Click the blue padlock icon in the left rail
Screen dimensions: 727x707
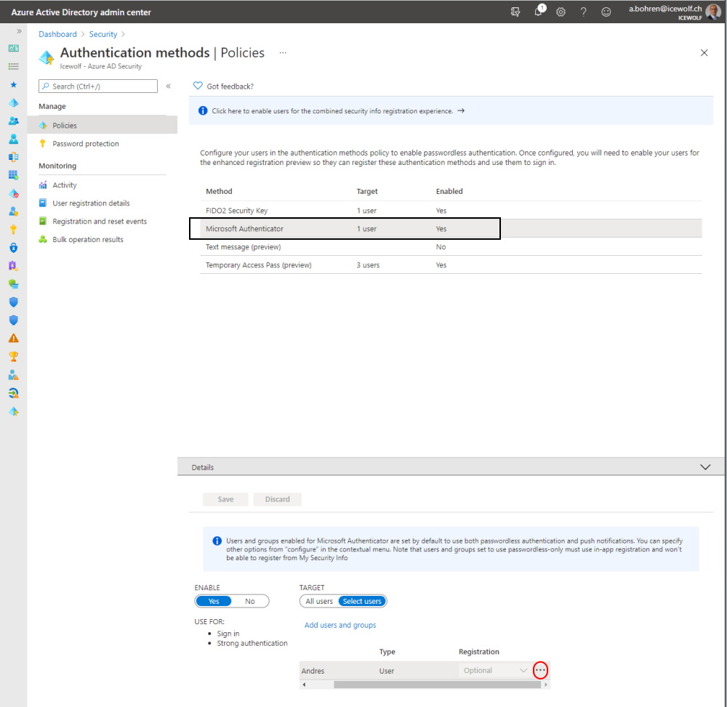[13, 248]
